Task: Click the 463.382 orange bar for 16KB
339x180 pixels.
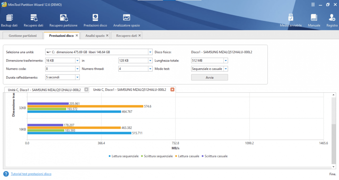Action: coord(74,128)
